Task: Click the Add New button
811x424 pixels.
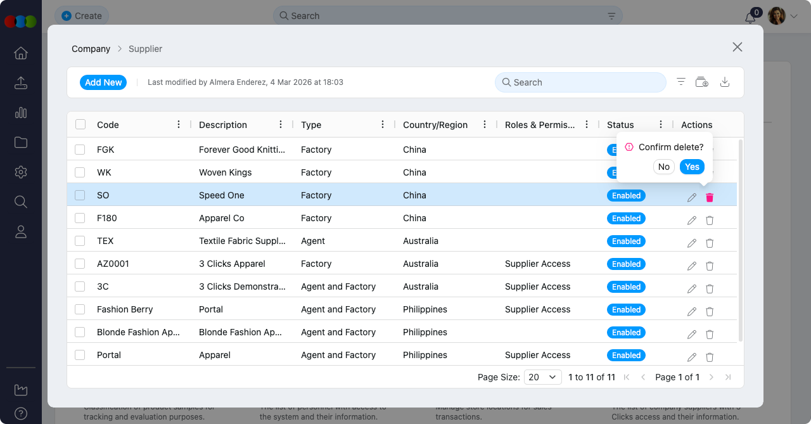Action: [103, 82]
